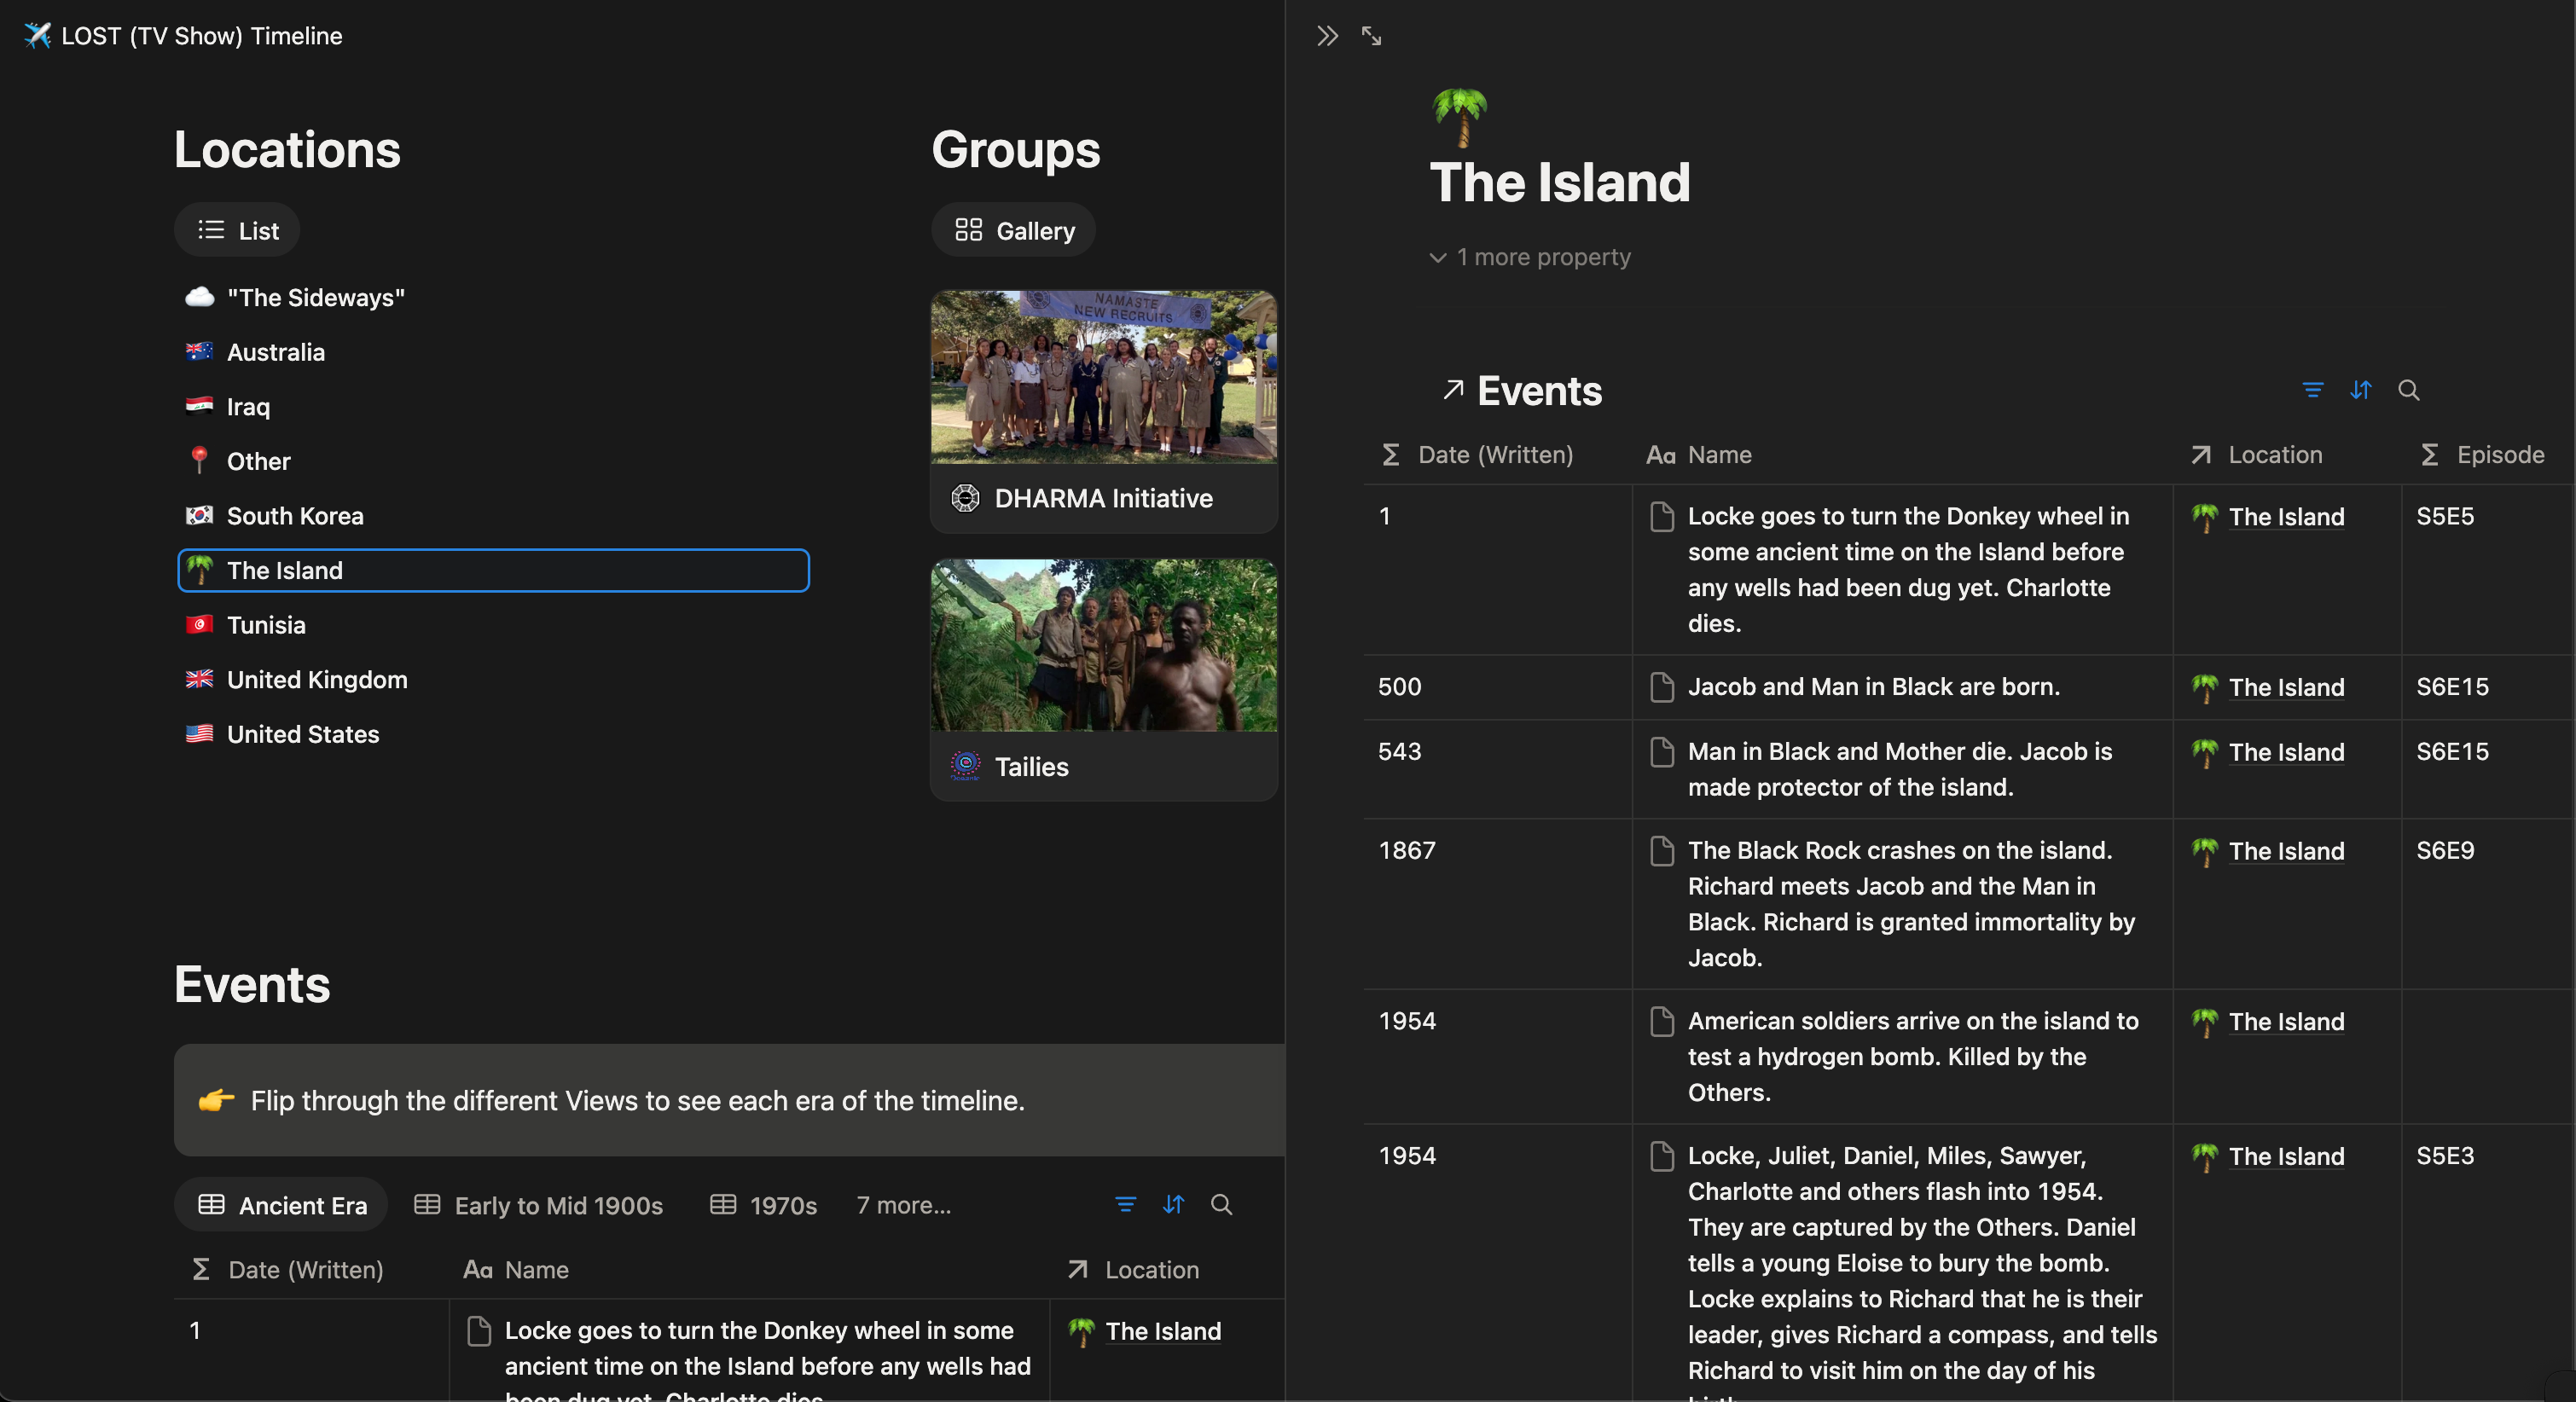Image resolution: width=2576 pixels, height=1402 pixels.
Task: Open the South Korea location
Action: coord(493,516)
